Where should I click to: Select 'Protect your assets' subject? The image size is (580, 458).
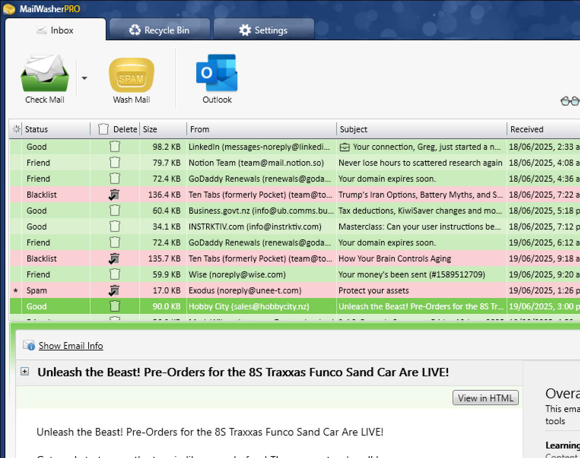coord(421,290)
